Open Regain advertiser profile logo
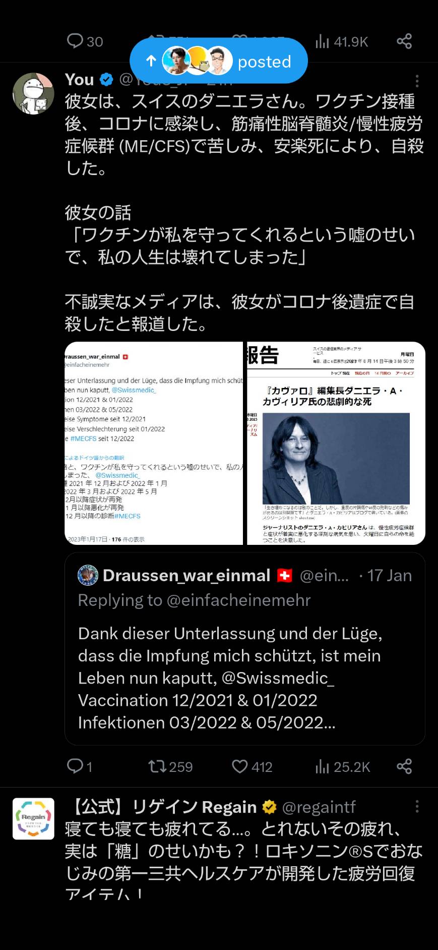This screenshot has height=950, width=438. pos(33,819)
